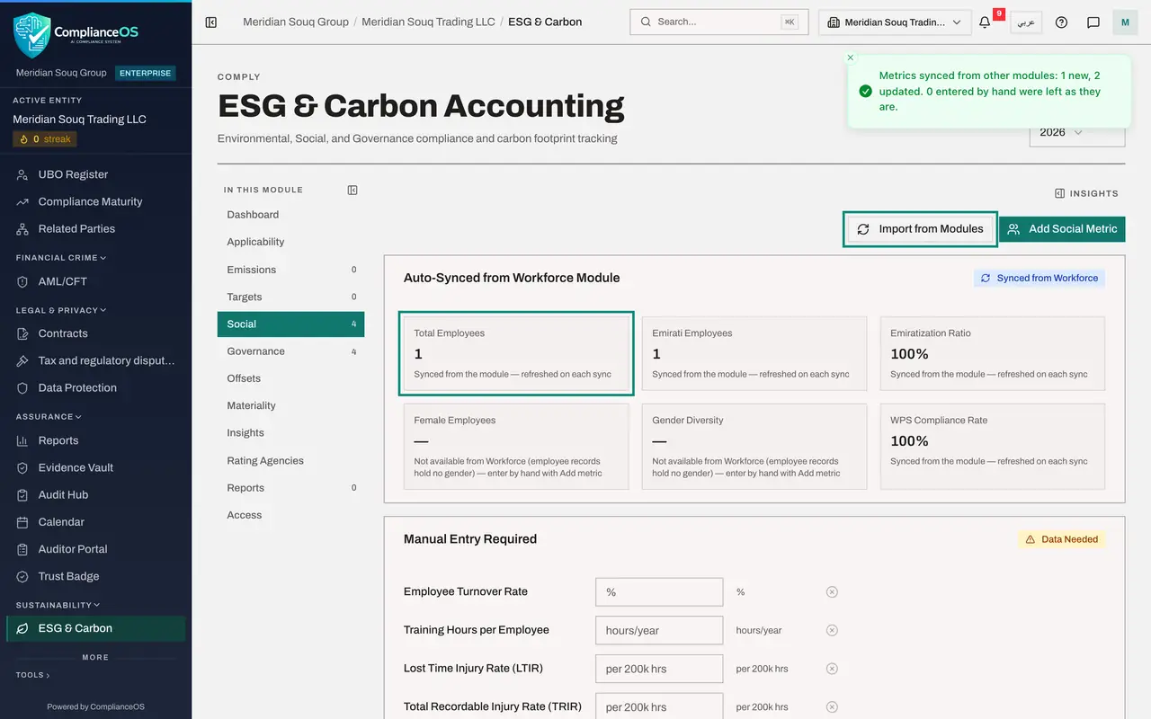Toggle the main sidebar collapse icon
Viewport: 1151px width, 719px height.
[211, 22]
